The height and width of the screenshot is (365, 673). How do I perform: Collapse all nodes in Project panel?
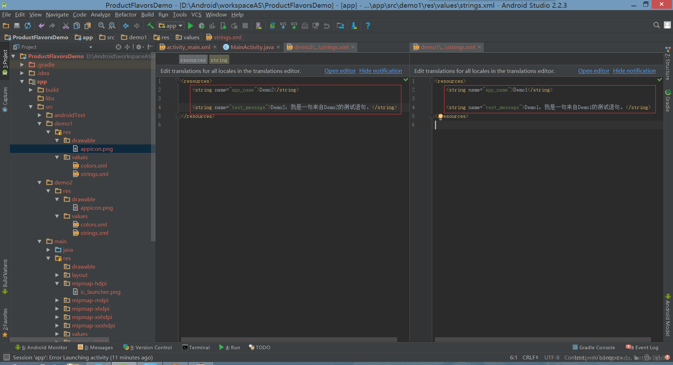tap(127, 47)
